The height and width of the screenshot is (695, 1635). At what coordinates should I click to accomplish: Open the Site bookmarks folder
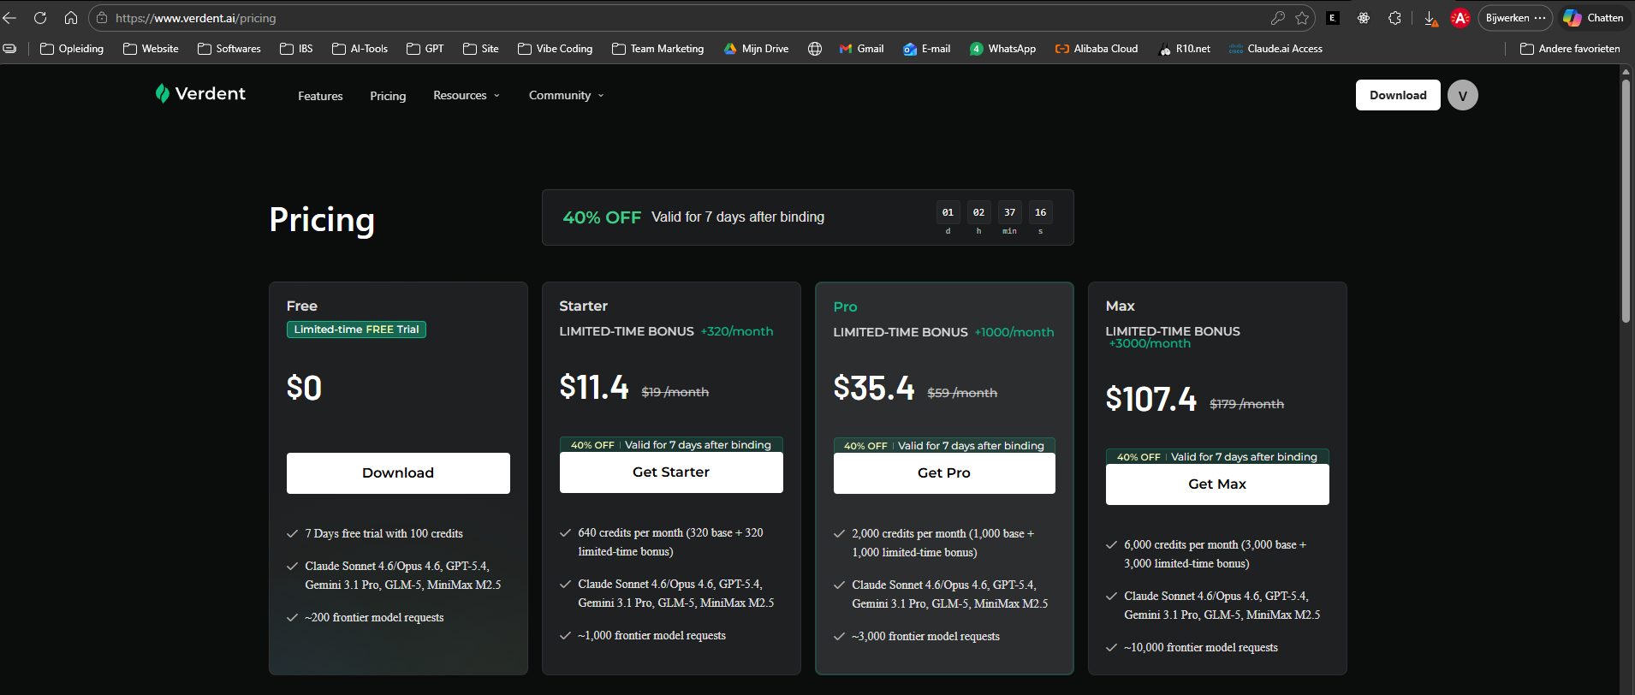click(481, 49)
